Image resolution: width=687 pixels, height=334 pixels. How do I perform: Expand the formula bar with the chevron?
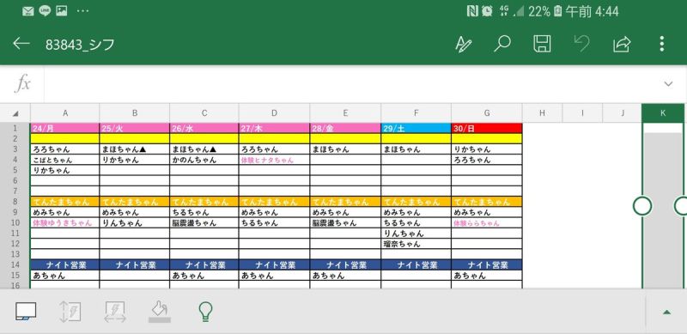coord(668,84)
